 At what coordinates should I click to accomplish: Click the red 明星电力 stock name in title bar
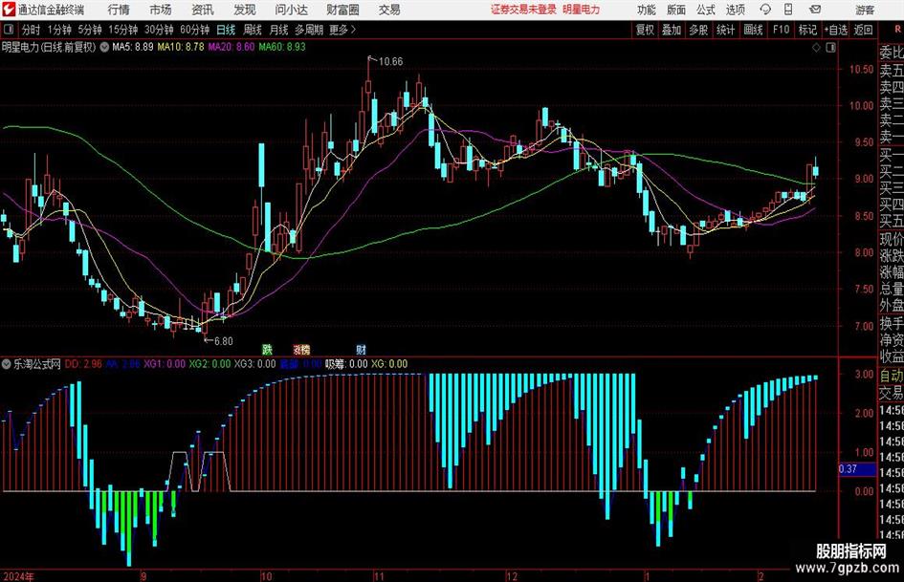pyautogui.click(x=582, y=10)
